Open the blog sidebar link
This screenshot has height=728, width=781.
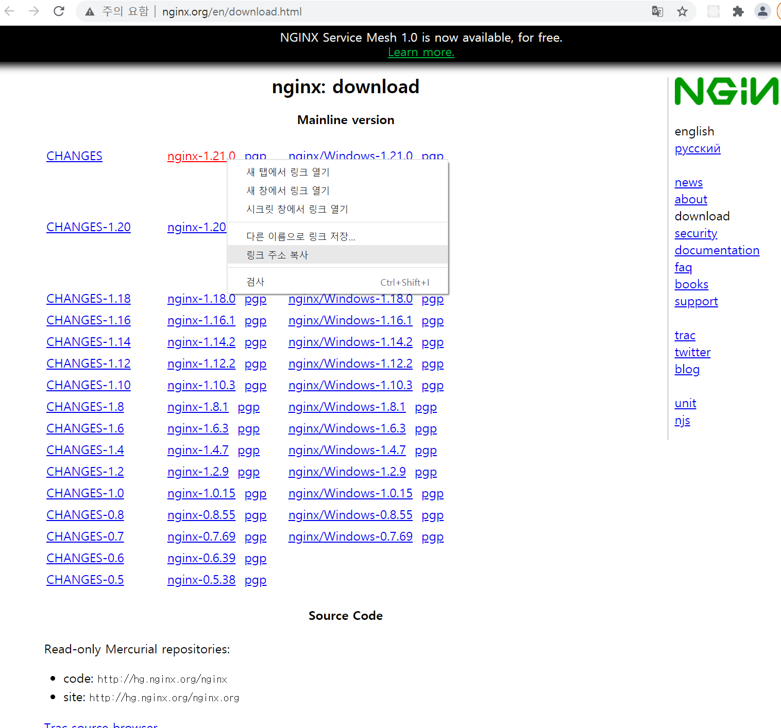point(687,369)
